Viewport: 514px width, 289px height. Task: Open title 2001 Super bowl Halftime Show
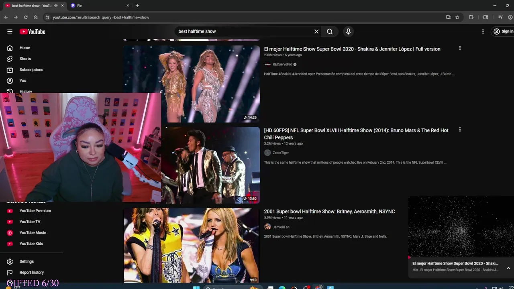(329, 212)
